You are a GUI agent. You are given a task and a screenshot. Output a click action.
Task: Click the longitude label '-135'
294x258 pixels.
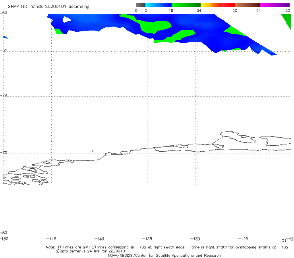[147, 239]
